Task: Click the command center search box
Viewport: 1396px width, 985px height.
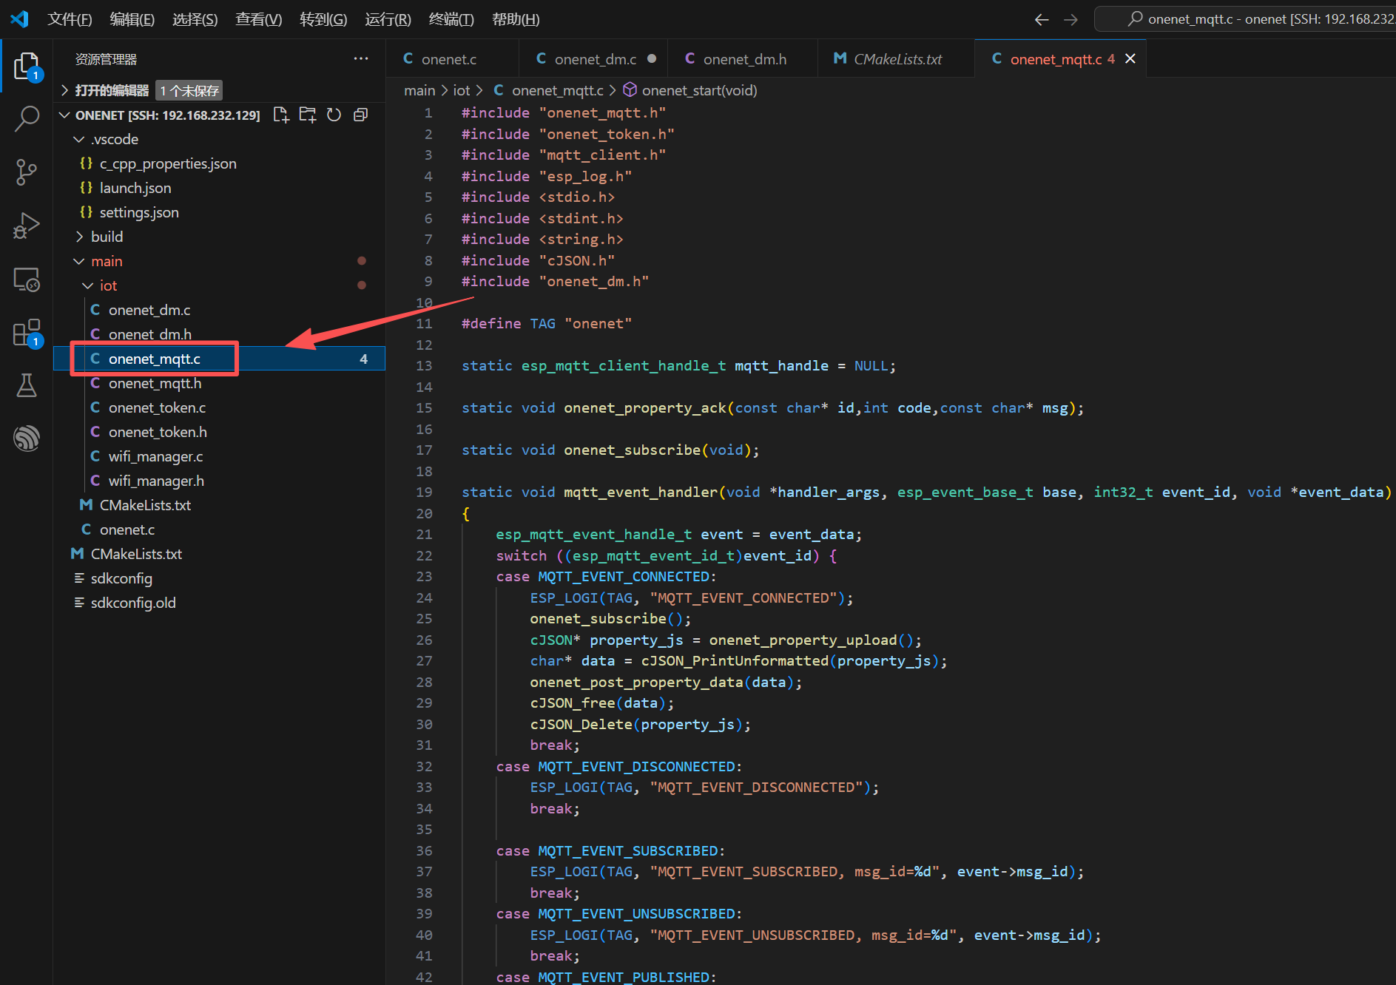Action: point(1246,19)
